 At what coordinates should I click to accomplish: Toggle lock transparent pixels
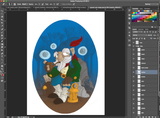(137, 38)
